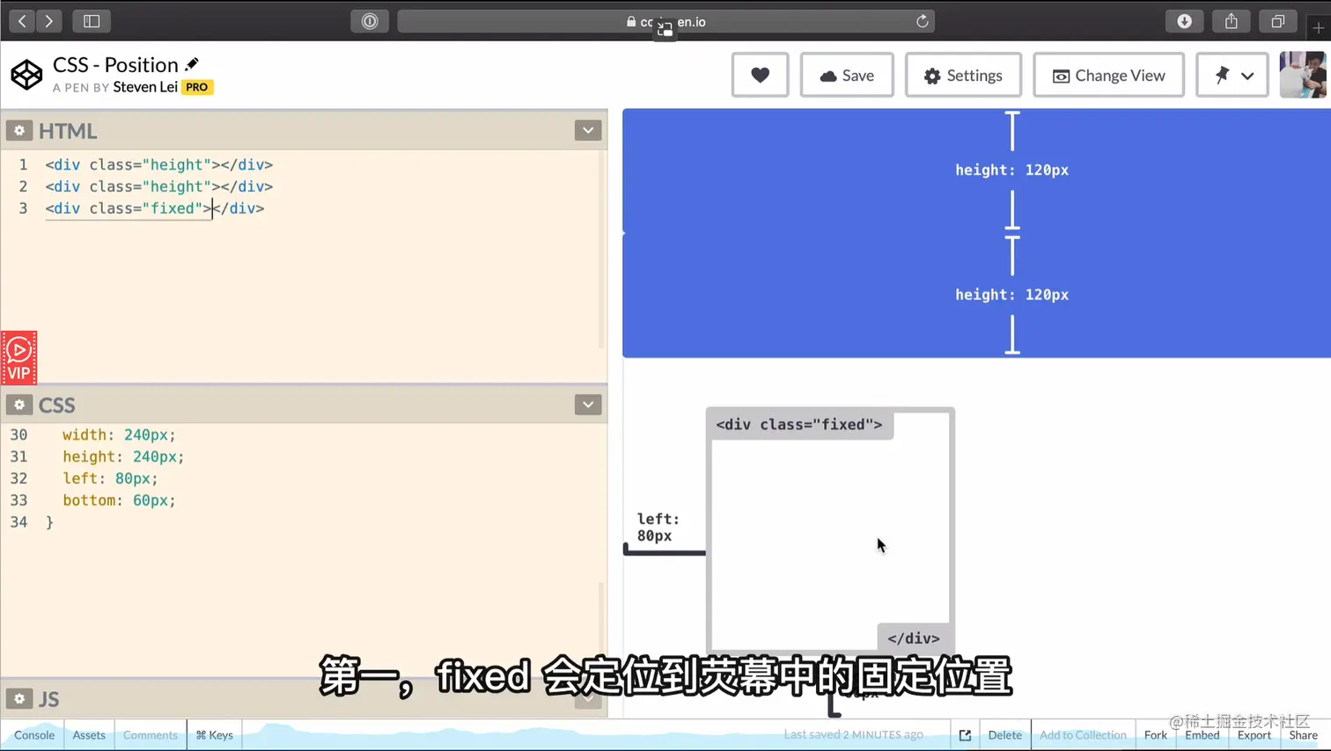This screenshot has width=1331, height=751.
Task: Toggle the Safari sidebar button
Action: pyautogui.click(x=92, y=21)
